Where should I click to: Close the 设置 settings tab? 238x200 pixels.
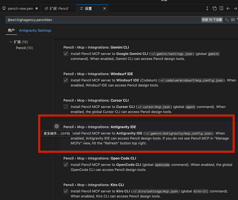pos(105,9)
